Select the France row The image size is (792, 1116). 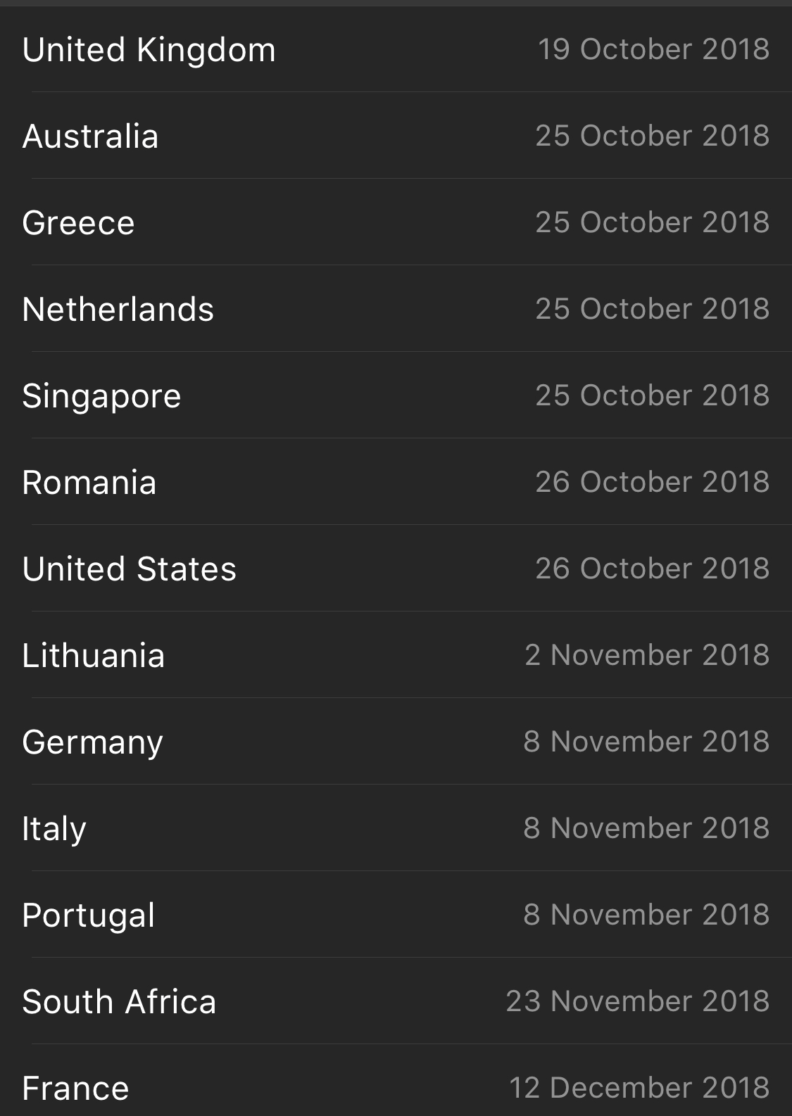[x=75, y=1089]
